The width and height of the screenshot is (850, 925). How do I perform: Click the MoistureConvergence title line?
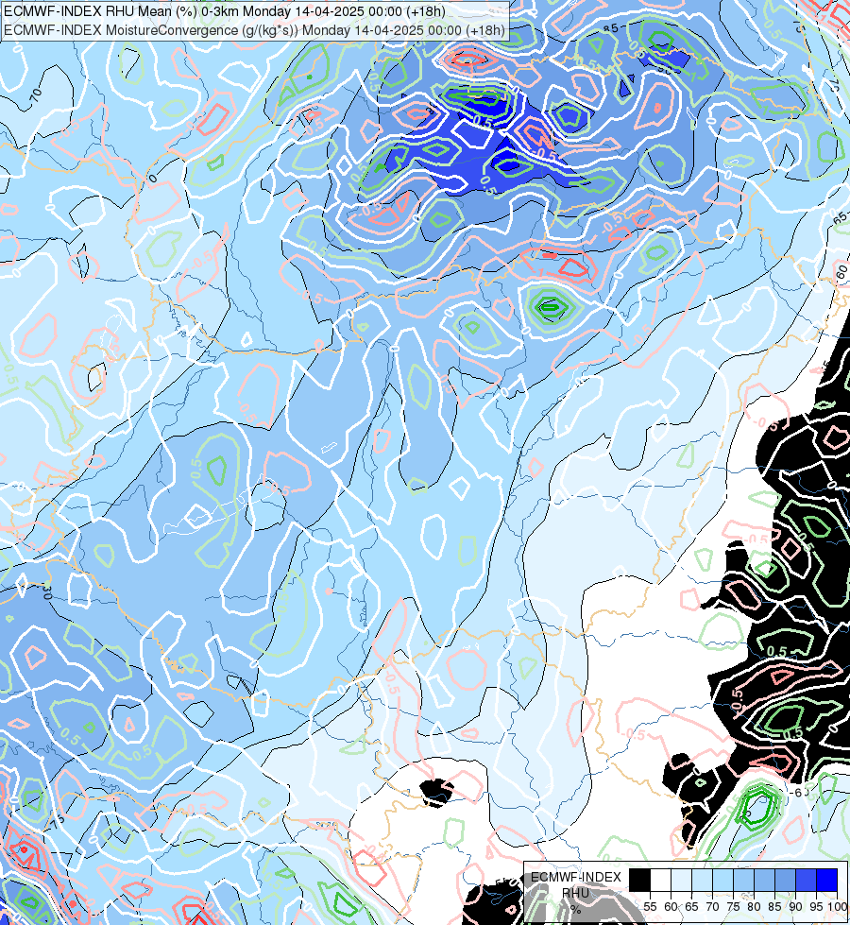point(254,30)
